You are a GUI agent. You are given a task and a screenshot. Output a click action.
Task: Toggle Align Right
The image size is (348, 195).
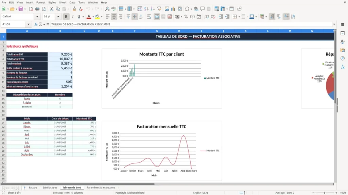point(121,17)
